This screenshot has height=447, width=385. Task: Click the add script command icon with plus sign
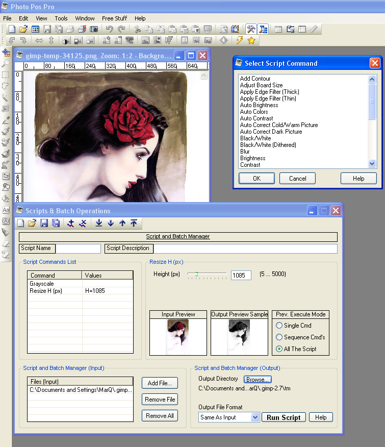[x=71, y=223]
